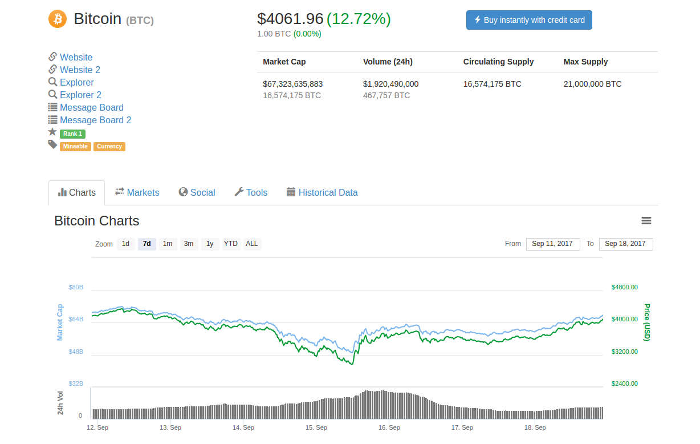Click the link icon beside Website

52,56
